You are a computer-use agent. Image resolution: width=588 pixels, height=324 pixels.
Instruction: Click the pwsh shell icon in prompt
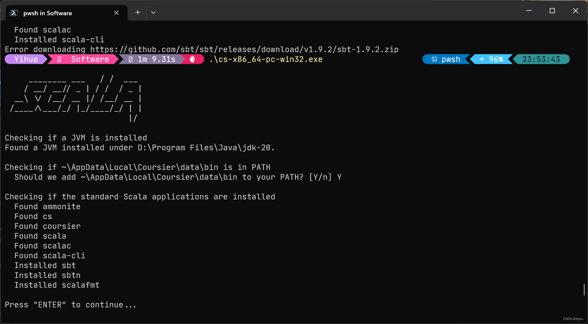[x=434, y=59]
